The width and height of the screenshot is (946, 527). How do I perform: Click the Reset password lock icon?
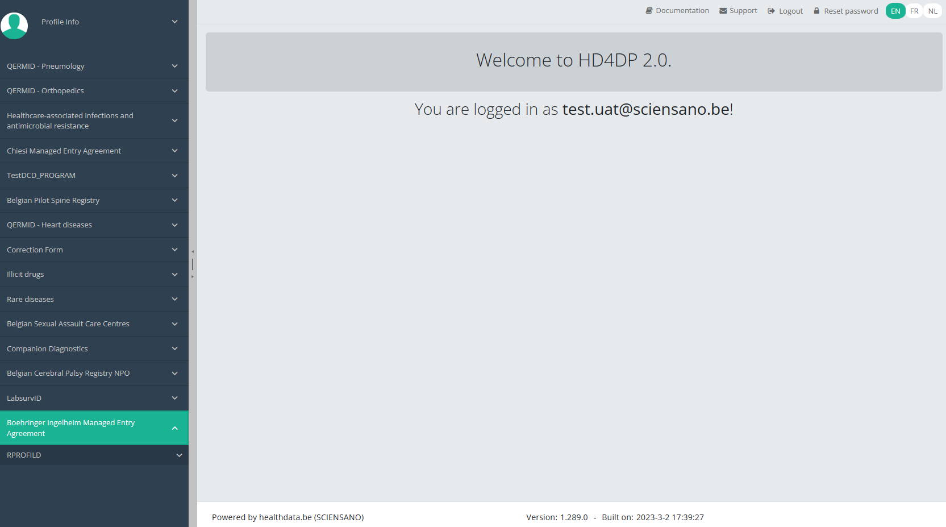point(816,11)
